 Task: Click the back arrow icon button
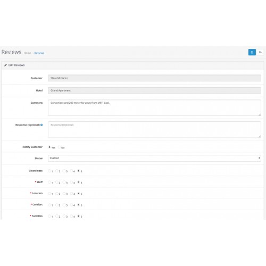tap(260, 52)
